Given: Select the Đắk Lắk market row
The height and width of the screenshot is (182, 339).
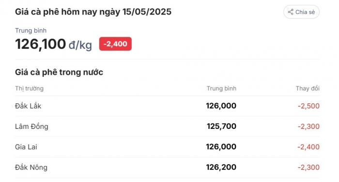Looking at the screenshot, I should (x=167, y=106).
